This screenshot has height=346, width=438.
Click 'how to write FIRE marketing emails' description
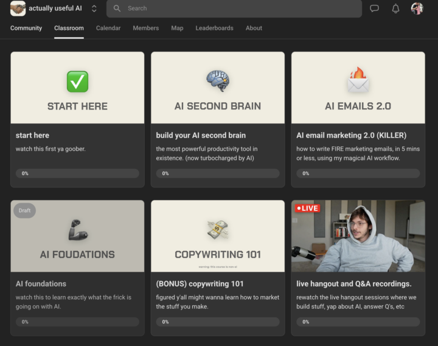(358, 153)
